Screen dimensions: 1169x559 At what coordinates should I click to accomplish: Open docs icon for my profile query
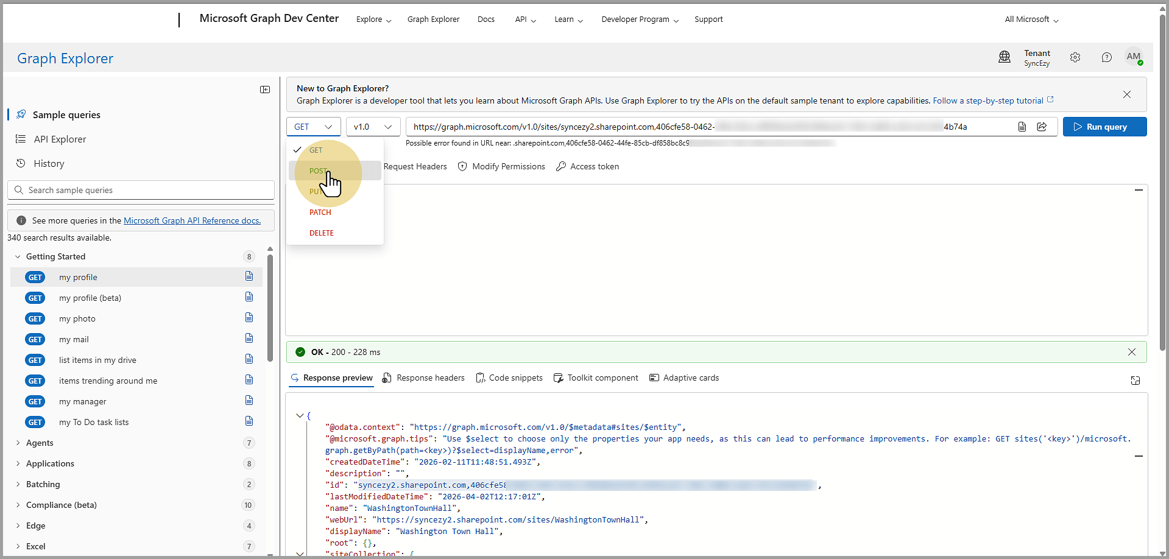point(249,277)
